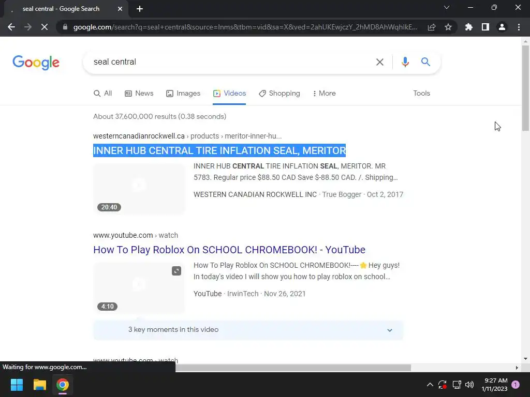
Task: Click the Chrome taskbar icon
Action: pos(63,385)
